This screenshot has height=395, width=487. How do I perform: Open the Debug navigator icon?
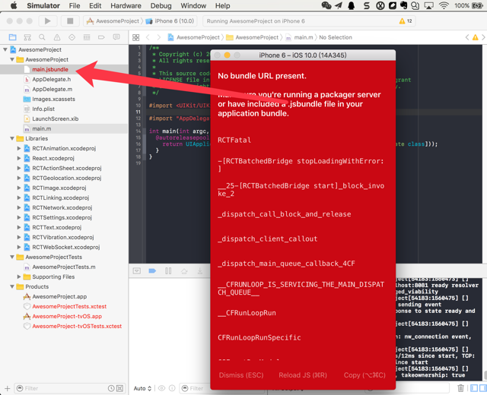pos(87,37)
